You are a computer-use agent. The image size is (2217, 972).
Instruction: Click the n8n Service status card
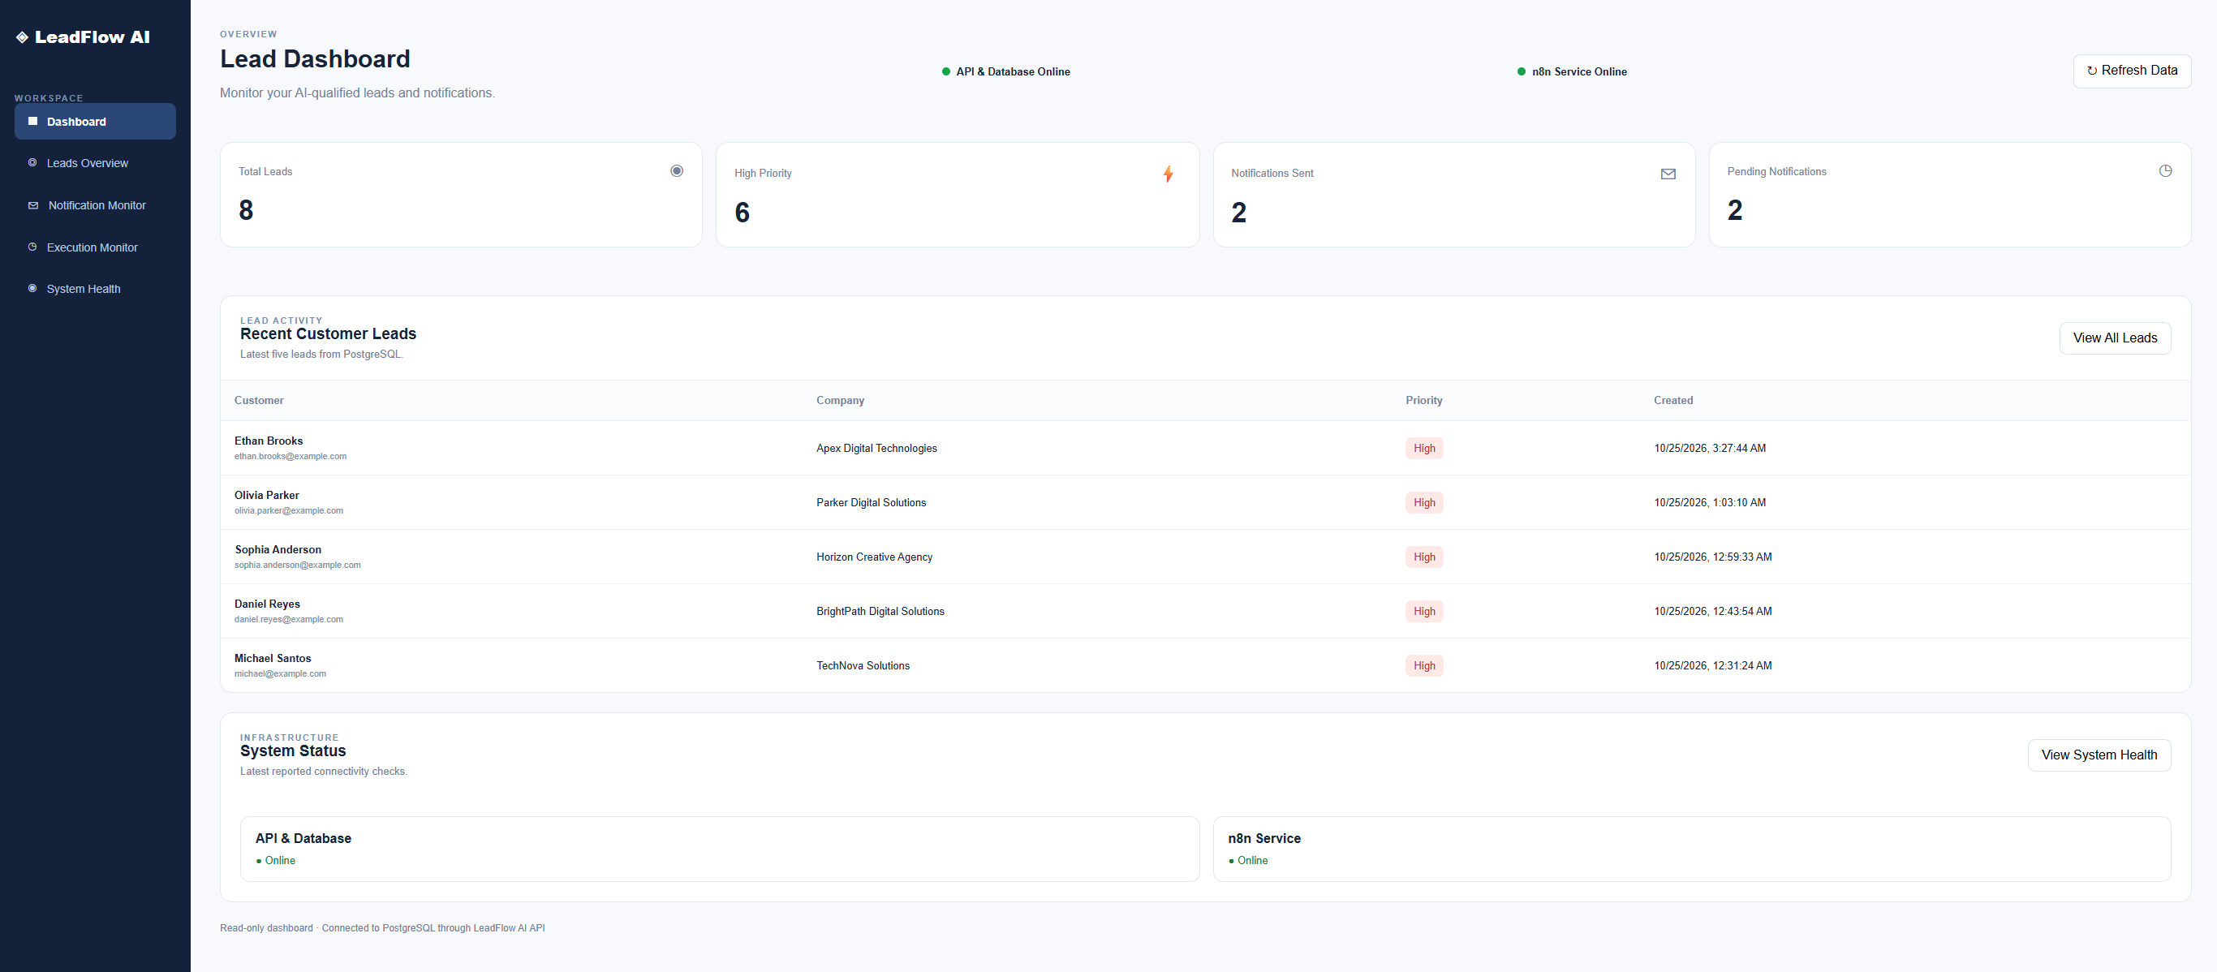(1691, 849)
